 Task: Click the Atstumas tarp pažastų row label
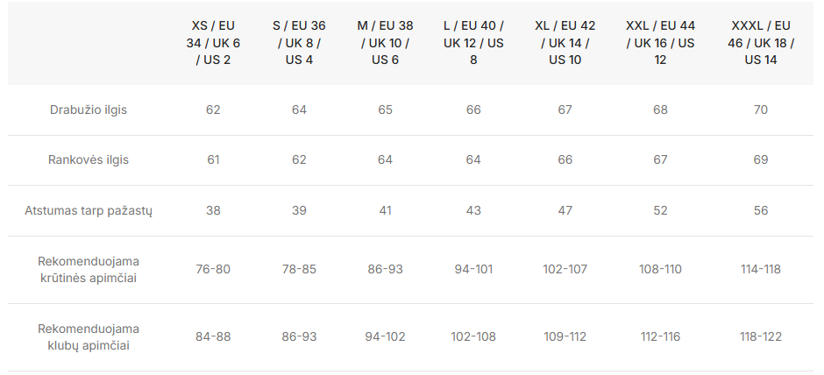point(89,210)
